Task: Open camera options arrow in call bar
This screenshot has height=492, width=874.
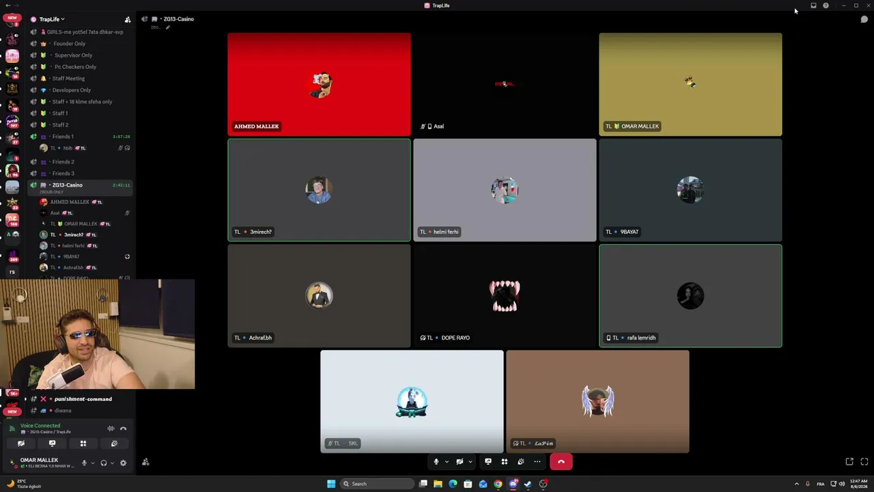Action: tap(470, 462)
